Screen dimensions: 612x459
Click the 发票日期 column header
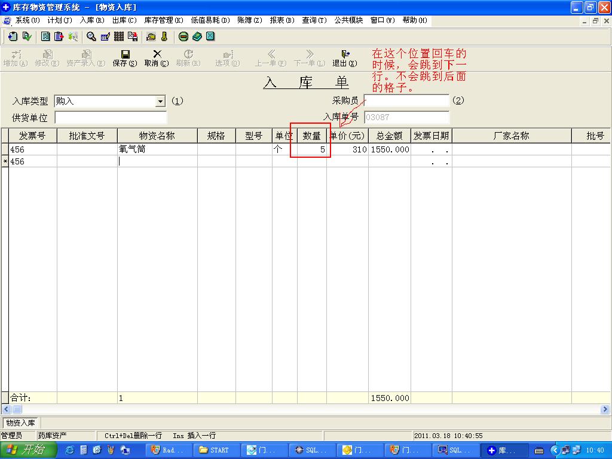pyautogui.click(x=432, y=136)
